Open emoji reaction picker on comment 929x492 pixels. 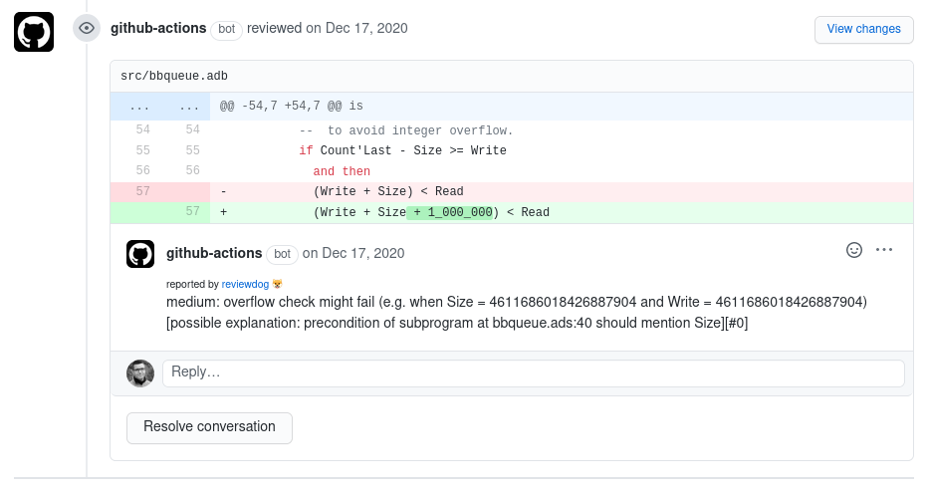[x=853, y=250]
